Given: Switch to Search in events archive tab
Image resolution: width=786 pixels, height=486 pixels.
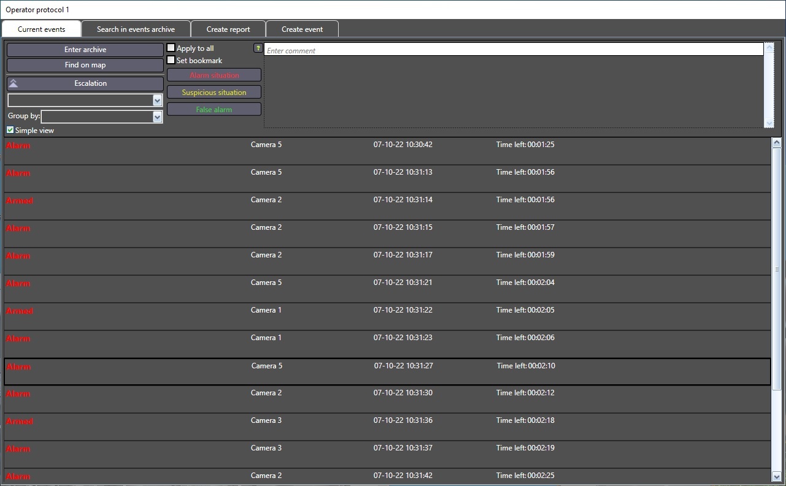Looking at the screenshot, I should coord(136,29).
